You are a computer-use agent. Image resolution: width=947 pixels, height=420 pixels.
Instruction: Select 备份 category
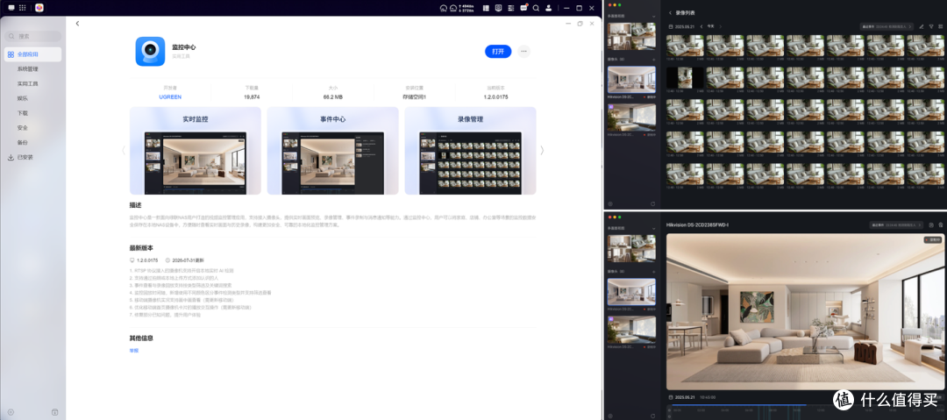tap(22, 143)
